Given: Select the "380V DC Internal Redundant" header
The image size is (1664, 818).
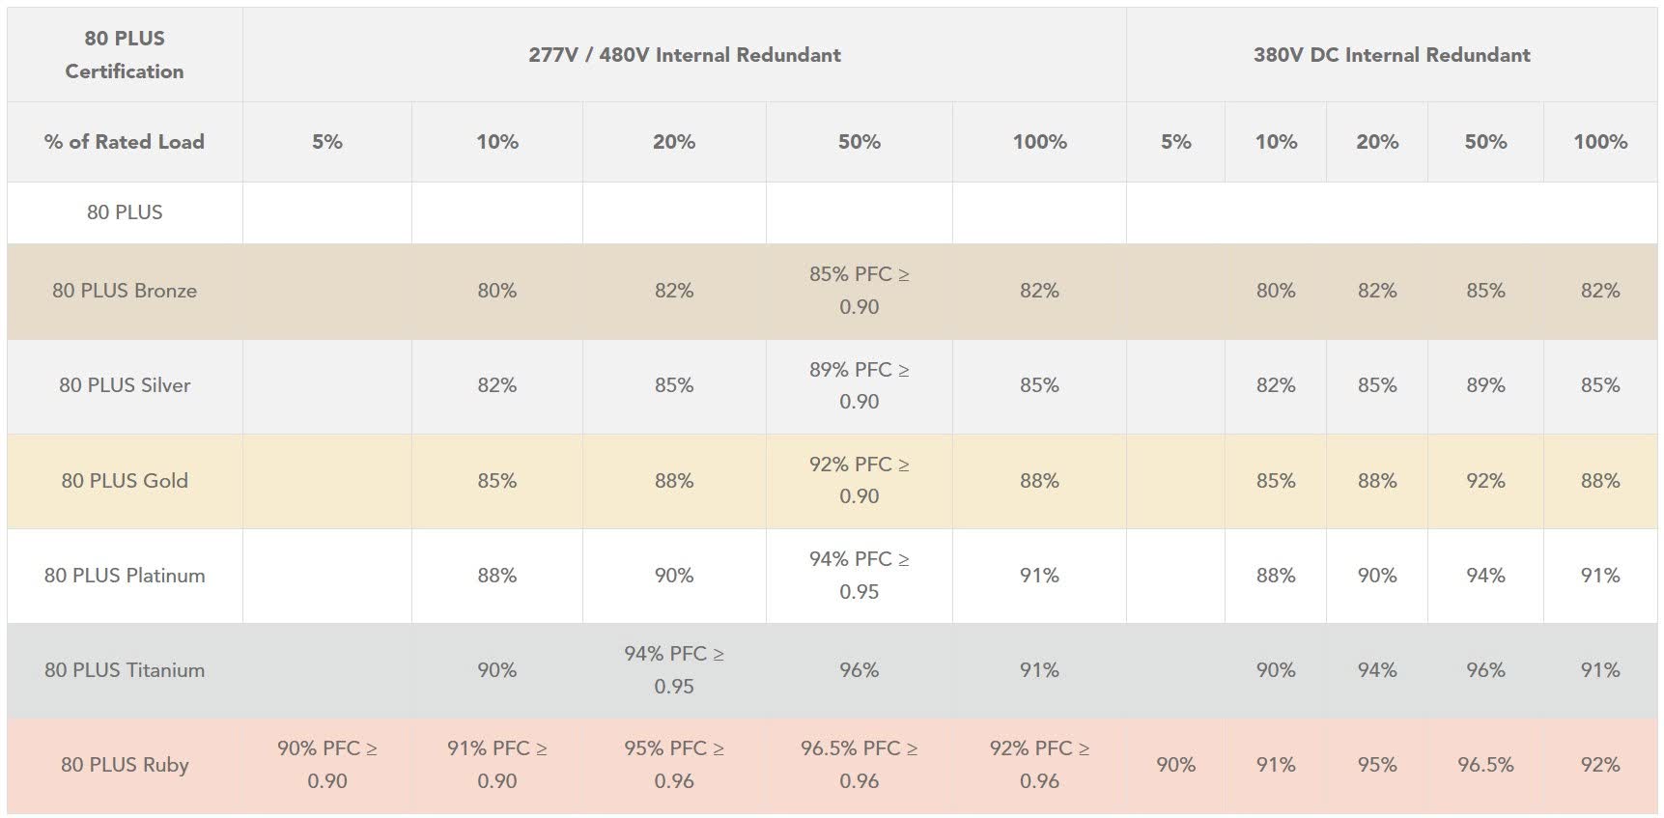Looking at the screenshot, I should [1392, 55].
